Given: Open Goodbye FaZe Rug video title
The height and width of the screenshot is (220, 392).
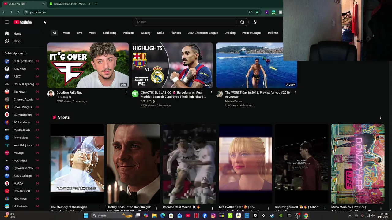Looking at the screenshot, I should point(70,92).
